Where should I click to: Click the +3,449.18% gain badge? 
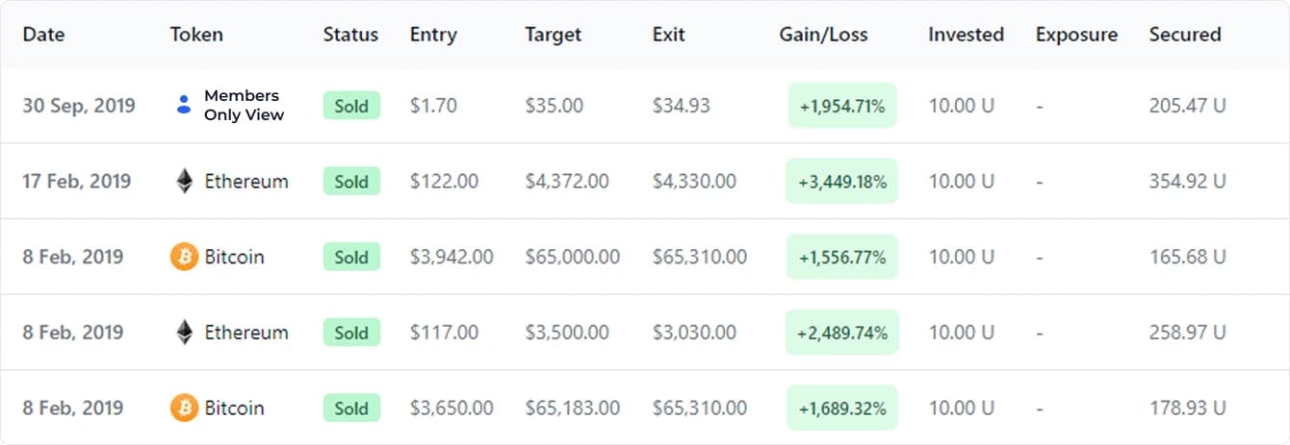click(x=842, y=181)
